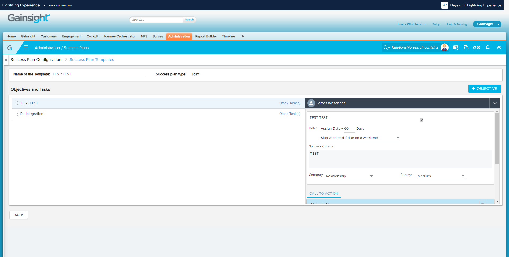Open Gainsight app switcher dropdown

[x=487, y=24]
